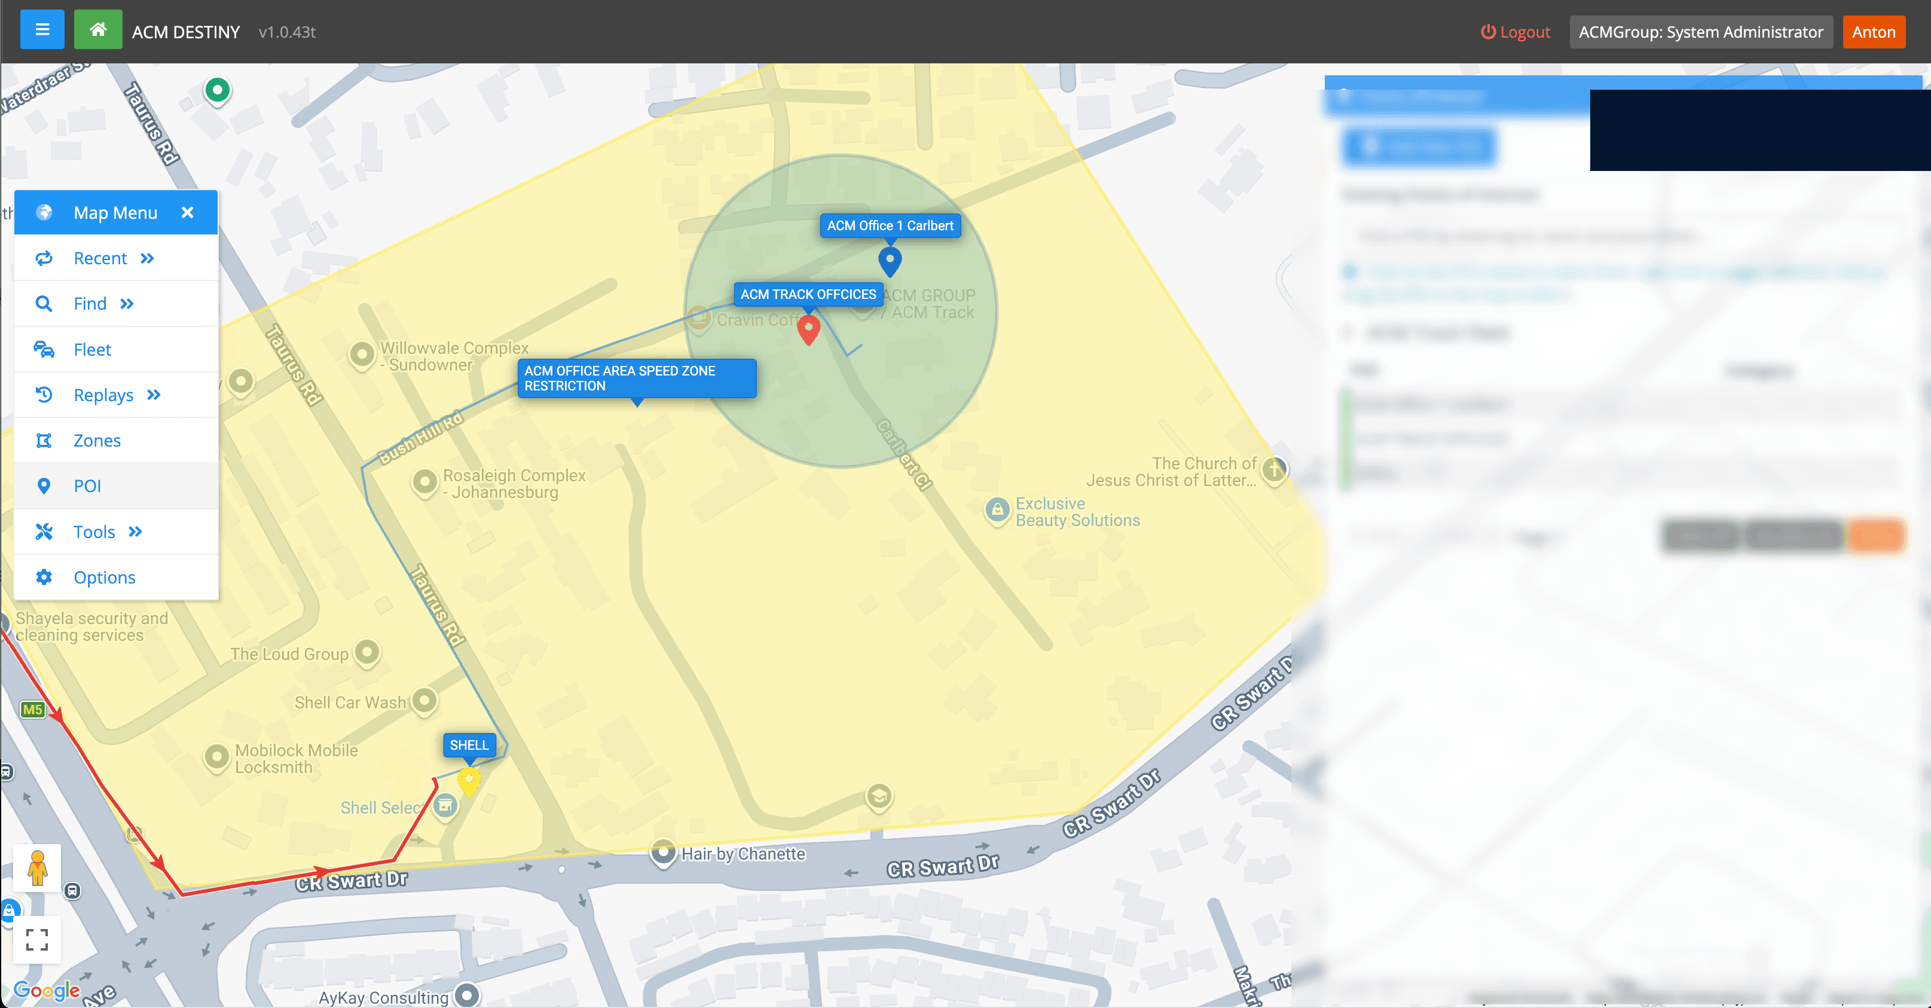The width and height of the screenshot is (1931, 1008).
Task: Click the ACM OFFICE AREA SPEED ZONE label
Action: pos(637,378)
